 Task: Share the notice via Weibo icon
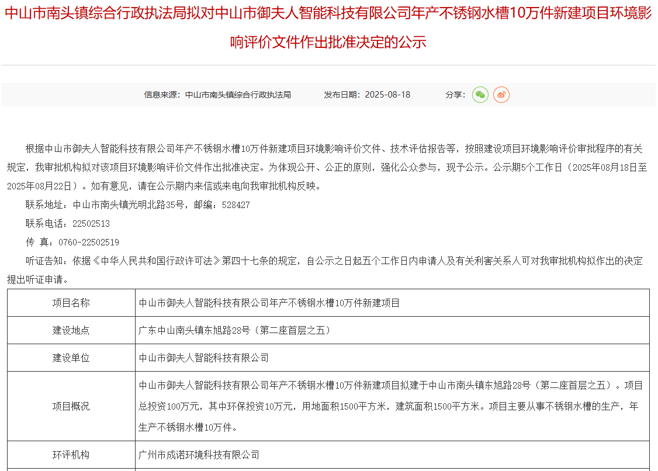pyautogui.click(x=501, y=95)
